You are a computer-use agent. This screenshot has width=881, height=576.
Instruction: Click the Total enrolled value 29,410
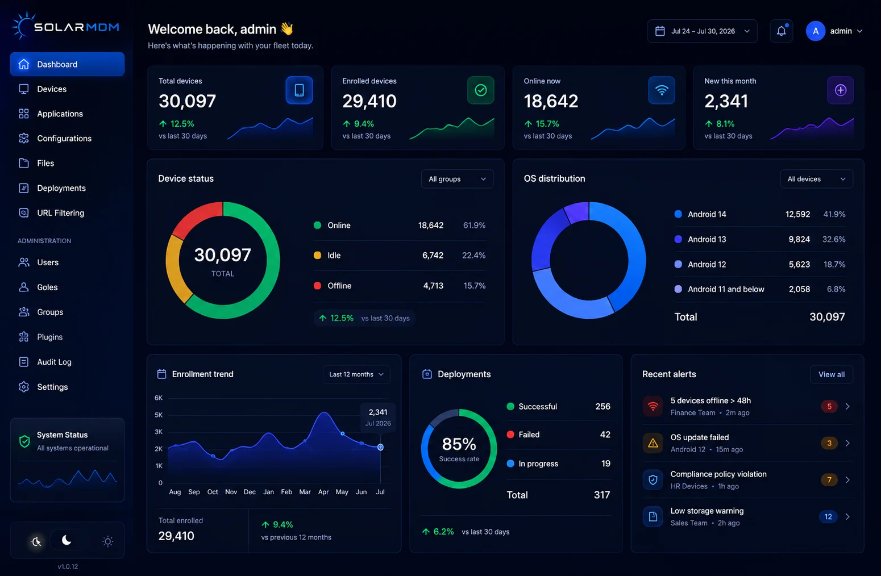[176, 536]
